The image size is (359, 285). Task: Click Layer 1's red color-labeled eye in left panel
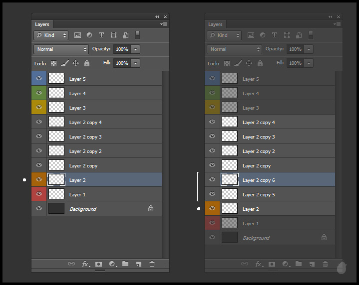click(x=39, y=194)
